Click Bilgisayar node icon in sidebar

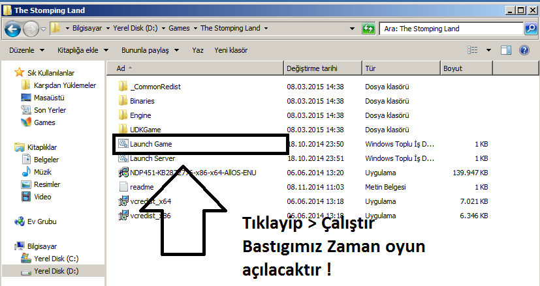point(20,246)
